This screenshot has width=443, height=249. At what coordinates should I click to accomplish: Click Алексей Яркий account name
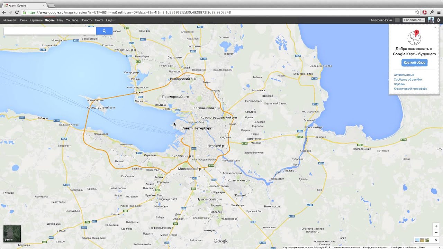[x=381, y=20]
